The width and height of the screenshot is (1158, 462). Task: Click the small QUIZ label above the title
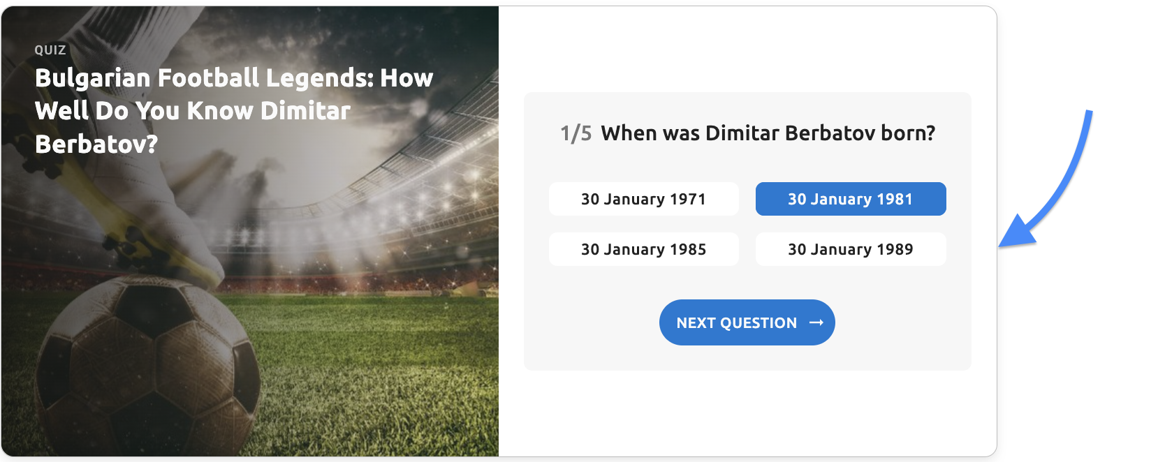pos(50,50)
